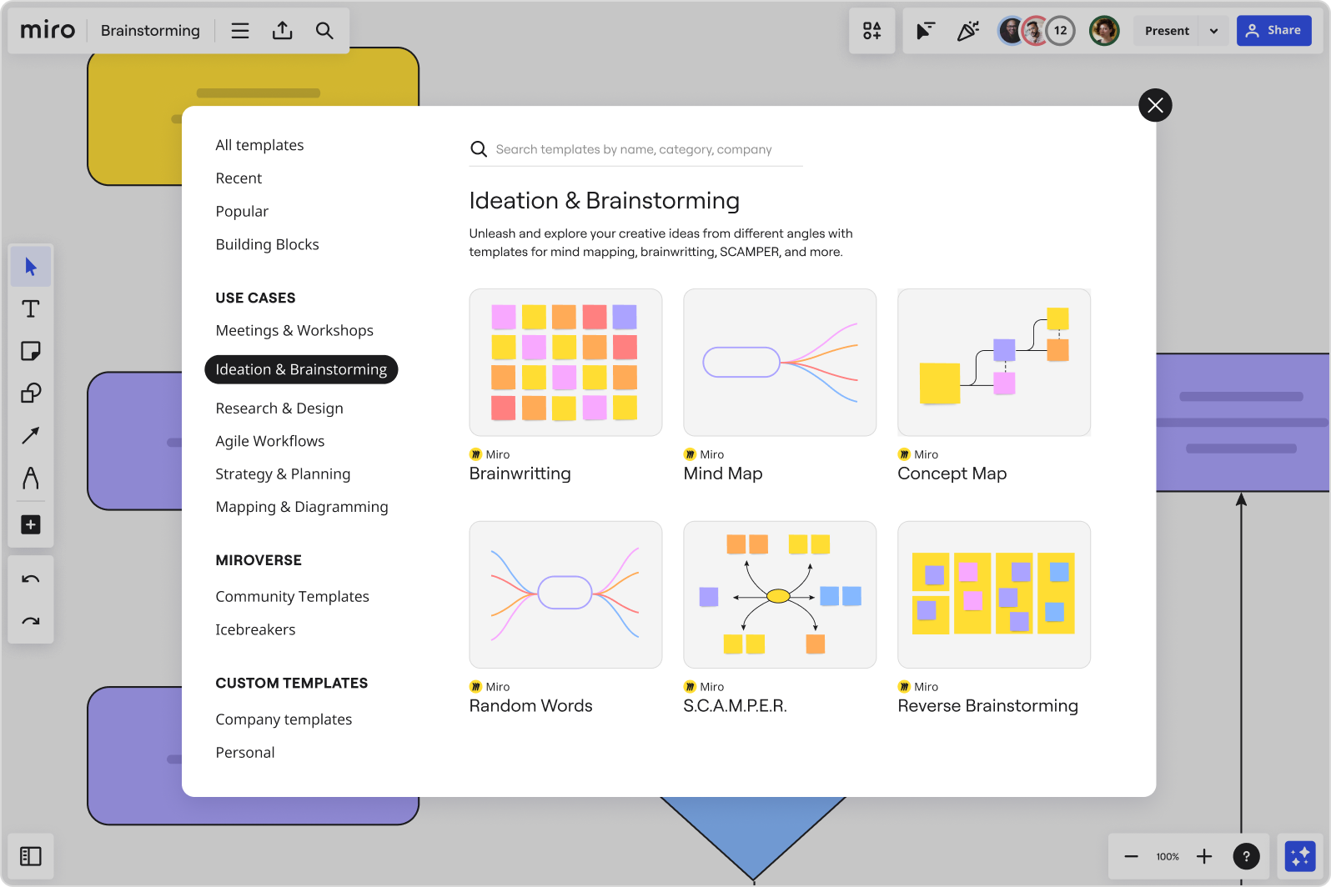Open the hamburger main menu
The width and height of the screenshot is (1331, 887).
(x=240, y=31)
